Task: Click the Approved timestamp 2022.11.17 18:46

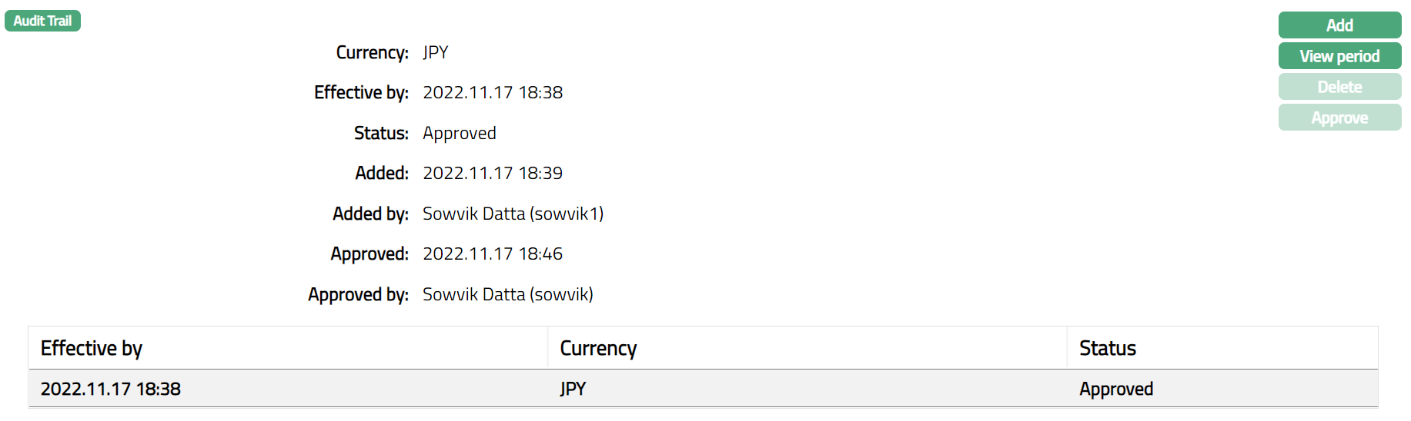Action: [x=493, y=254]
